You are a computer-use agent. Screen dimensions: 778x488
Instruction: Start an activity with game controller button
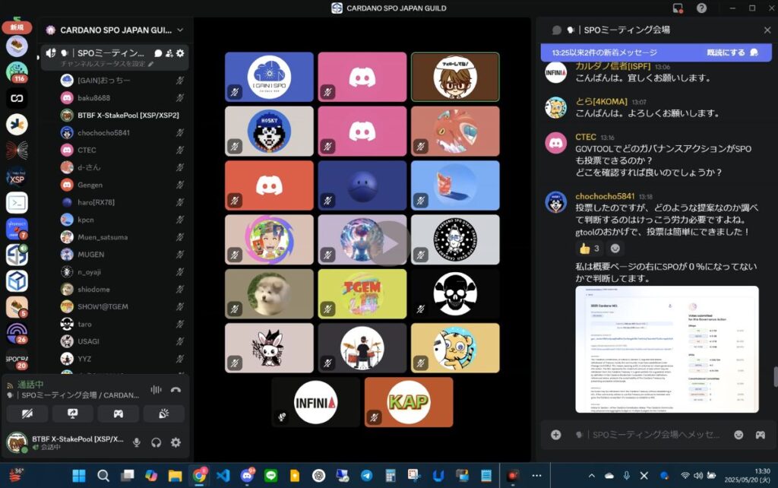click(118, 414)
